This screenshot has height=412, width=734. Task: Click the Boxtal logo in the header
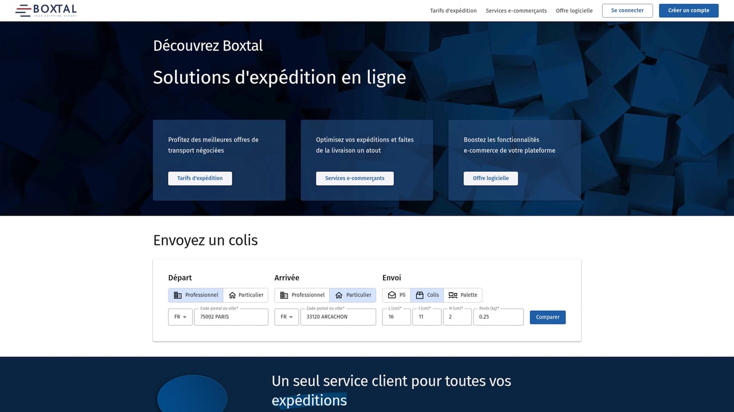[x=46, y=10]
